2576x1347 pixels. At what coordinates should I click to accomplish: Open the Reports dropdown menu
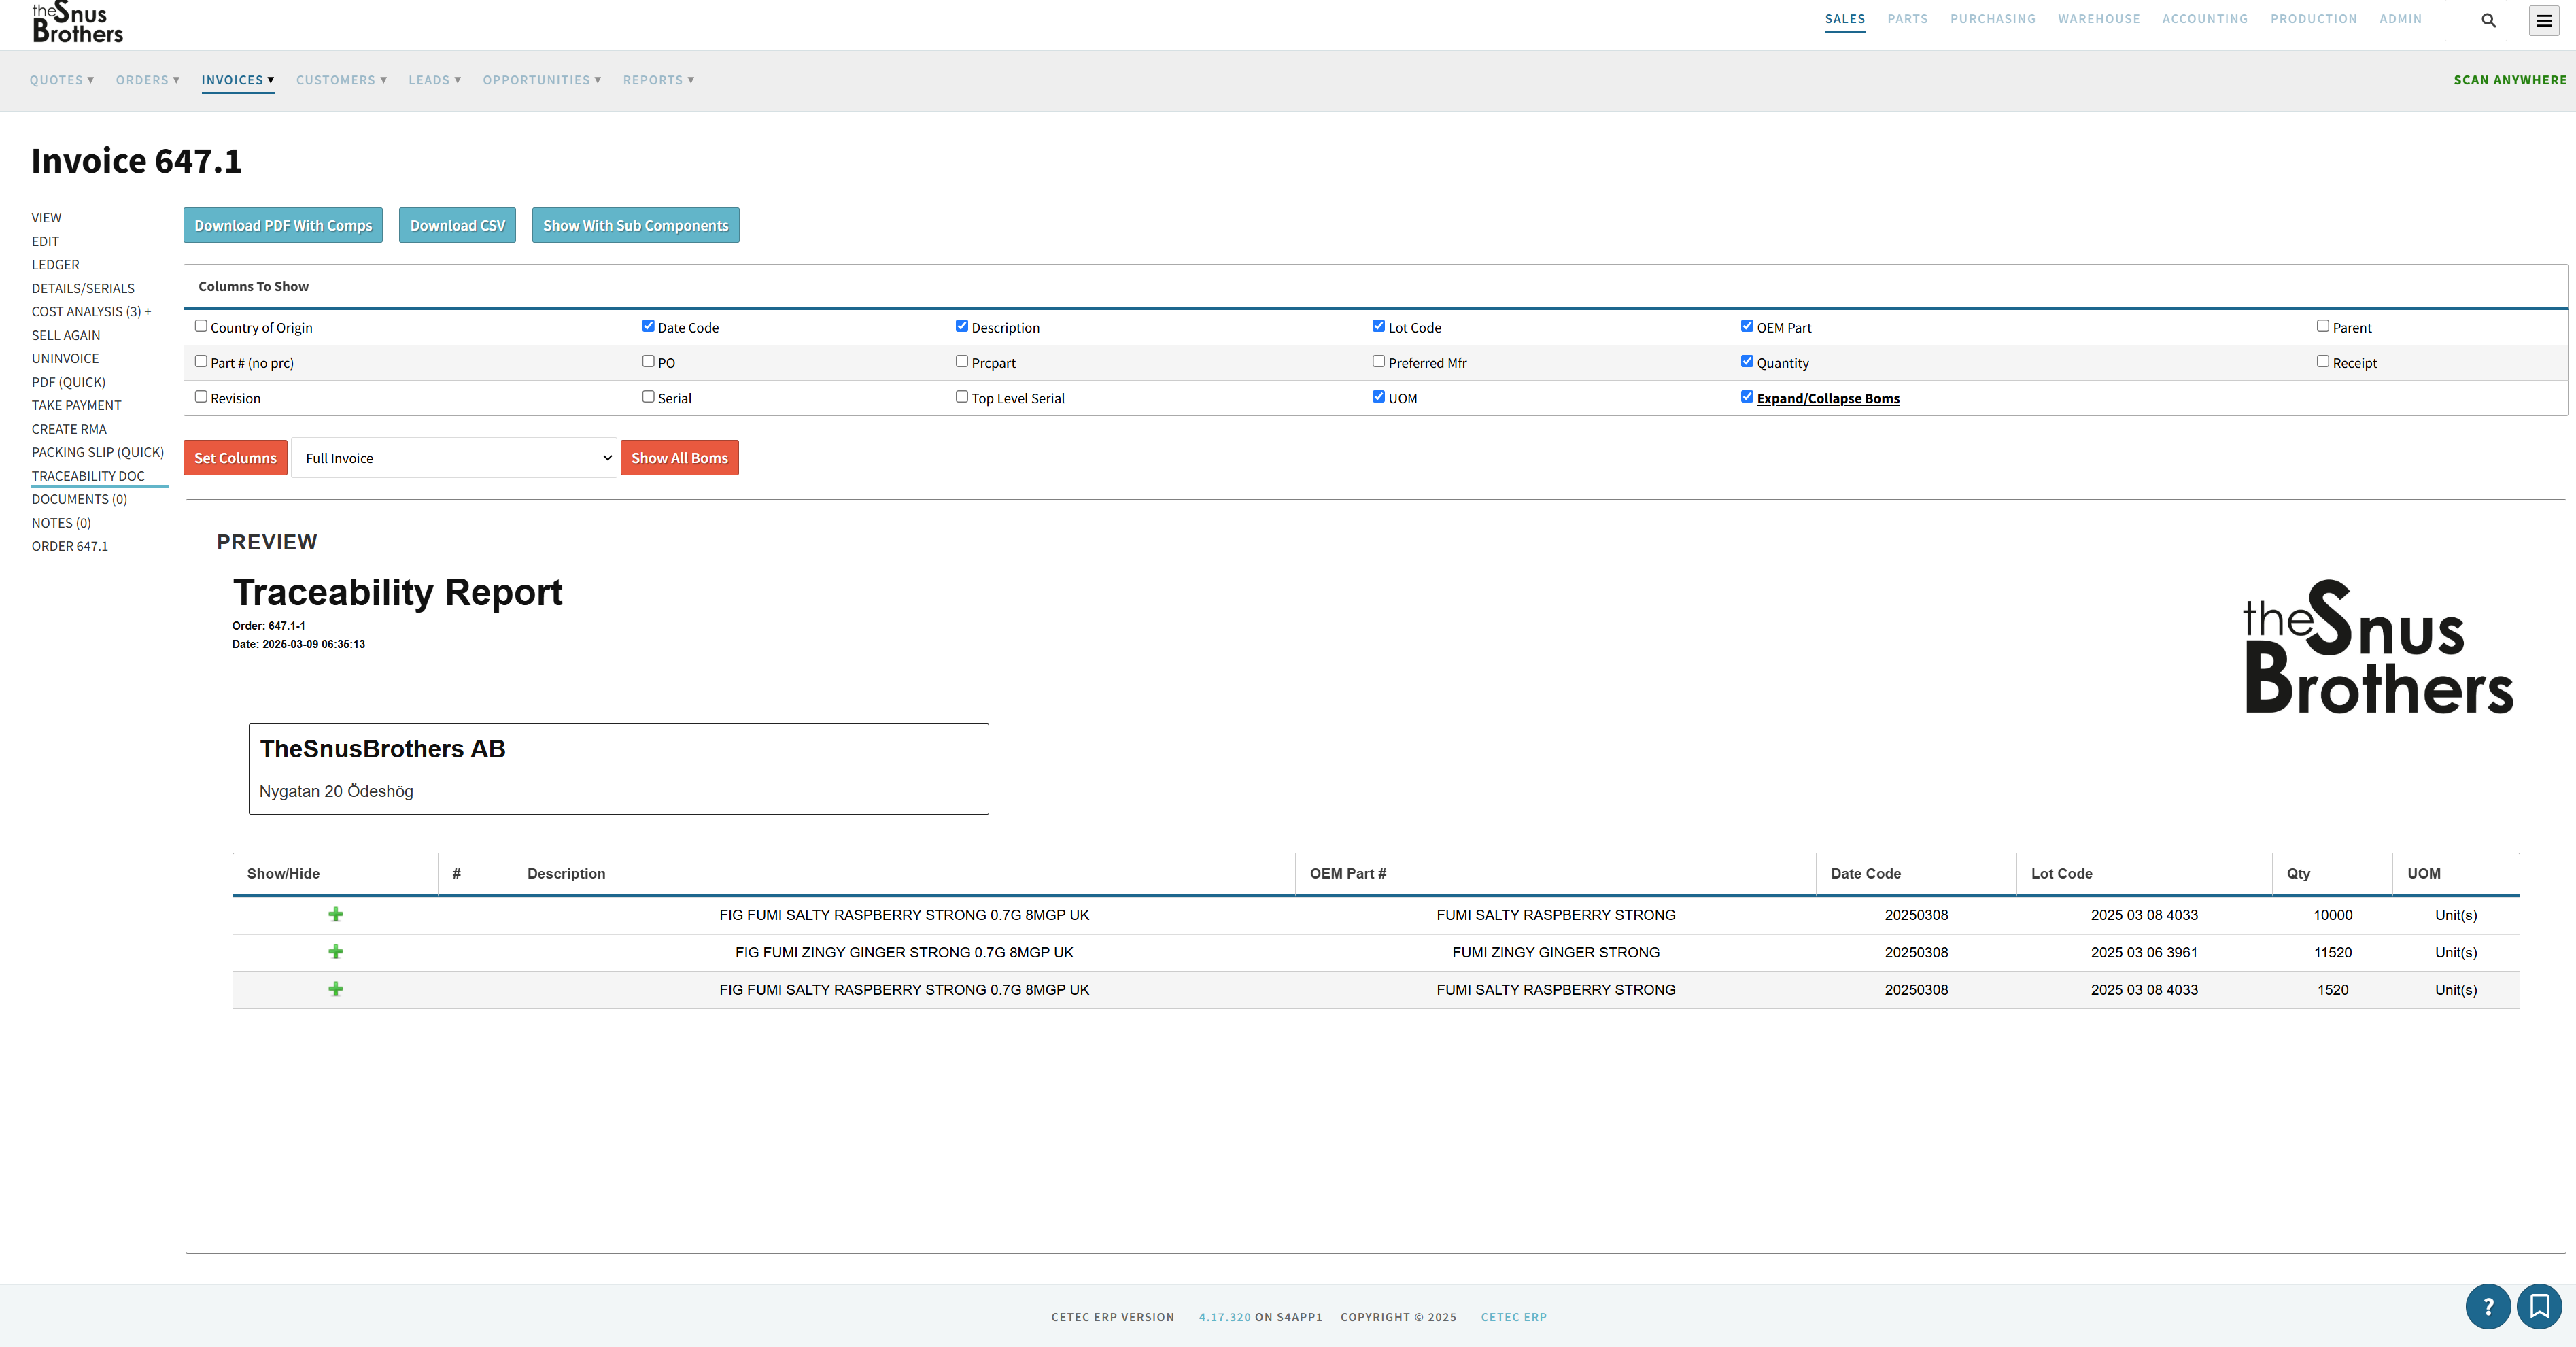pyautogui.click(x=659, y=80)
